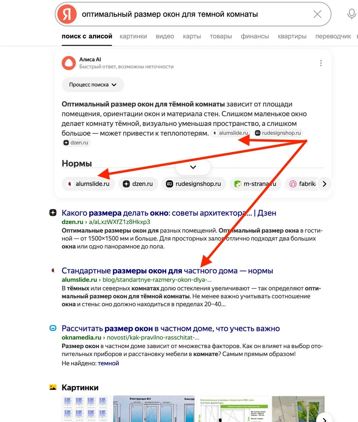Expand the Alice answer with the chevron button
Screen dimensions: 358x422
coord(193,167)
